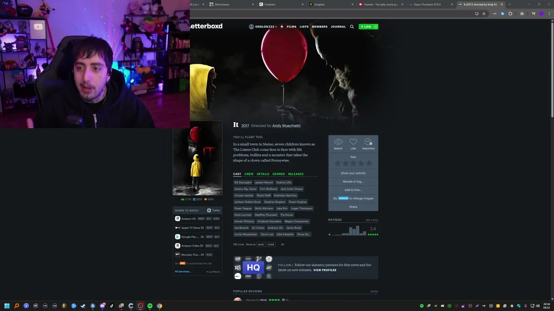The width and height of the screenshot is (554, 311).
Task: Open the Windows Start menu
Action: [x=7, y=306]
